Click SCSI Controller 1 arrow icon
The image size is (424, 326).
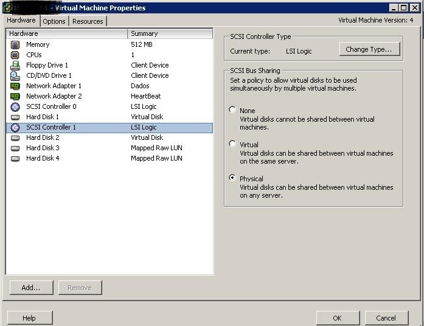15,127
